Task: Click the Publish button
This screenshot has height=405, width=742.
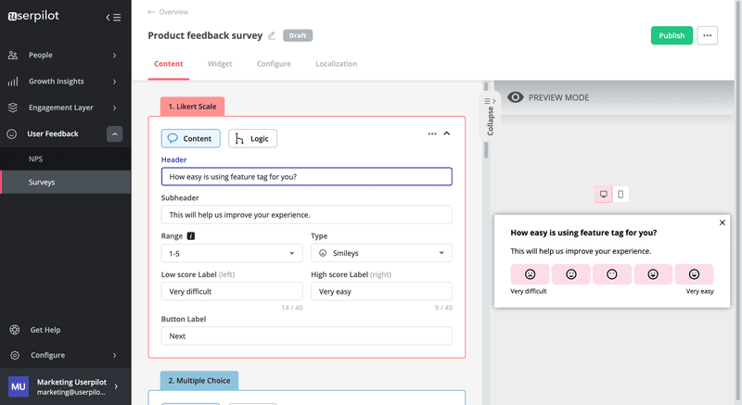Action: point(672,35)
